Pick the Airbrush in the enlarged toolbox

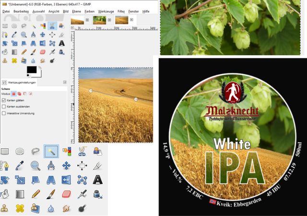click(82, 194)
